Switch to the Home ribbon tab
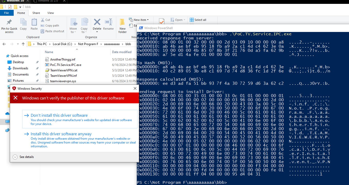The height and width of the screenshot is (185, 349). point(21,13)
